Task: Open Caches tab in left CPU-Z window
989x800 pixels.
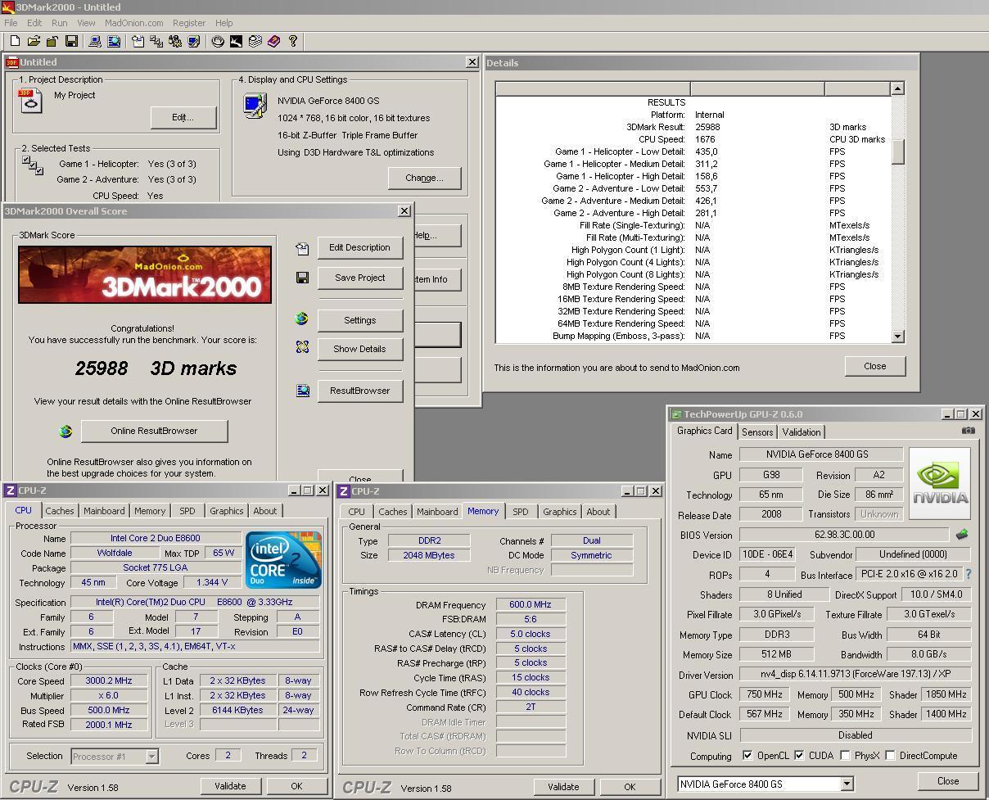Action: [x=59, y=511]
